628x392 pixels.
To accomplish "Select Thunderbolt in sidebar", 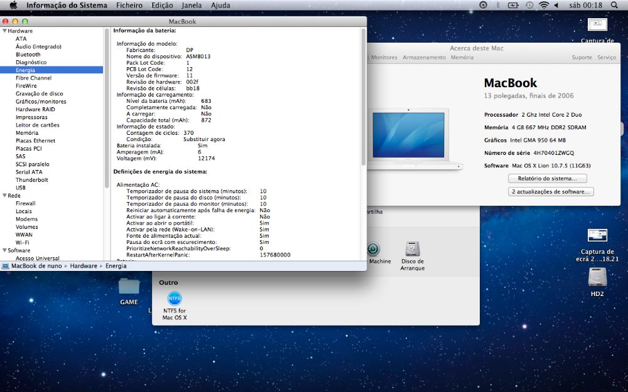I will tap(32, 180).
